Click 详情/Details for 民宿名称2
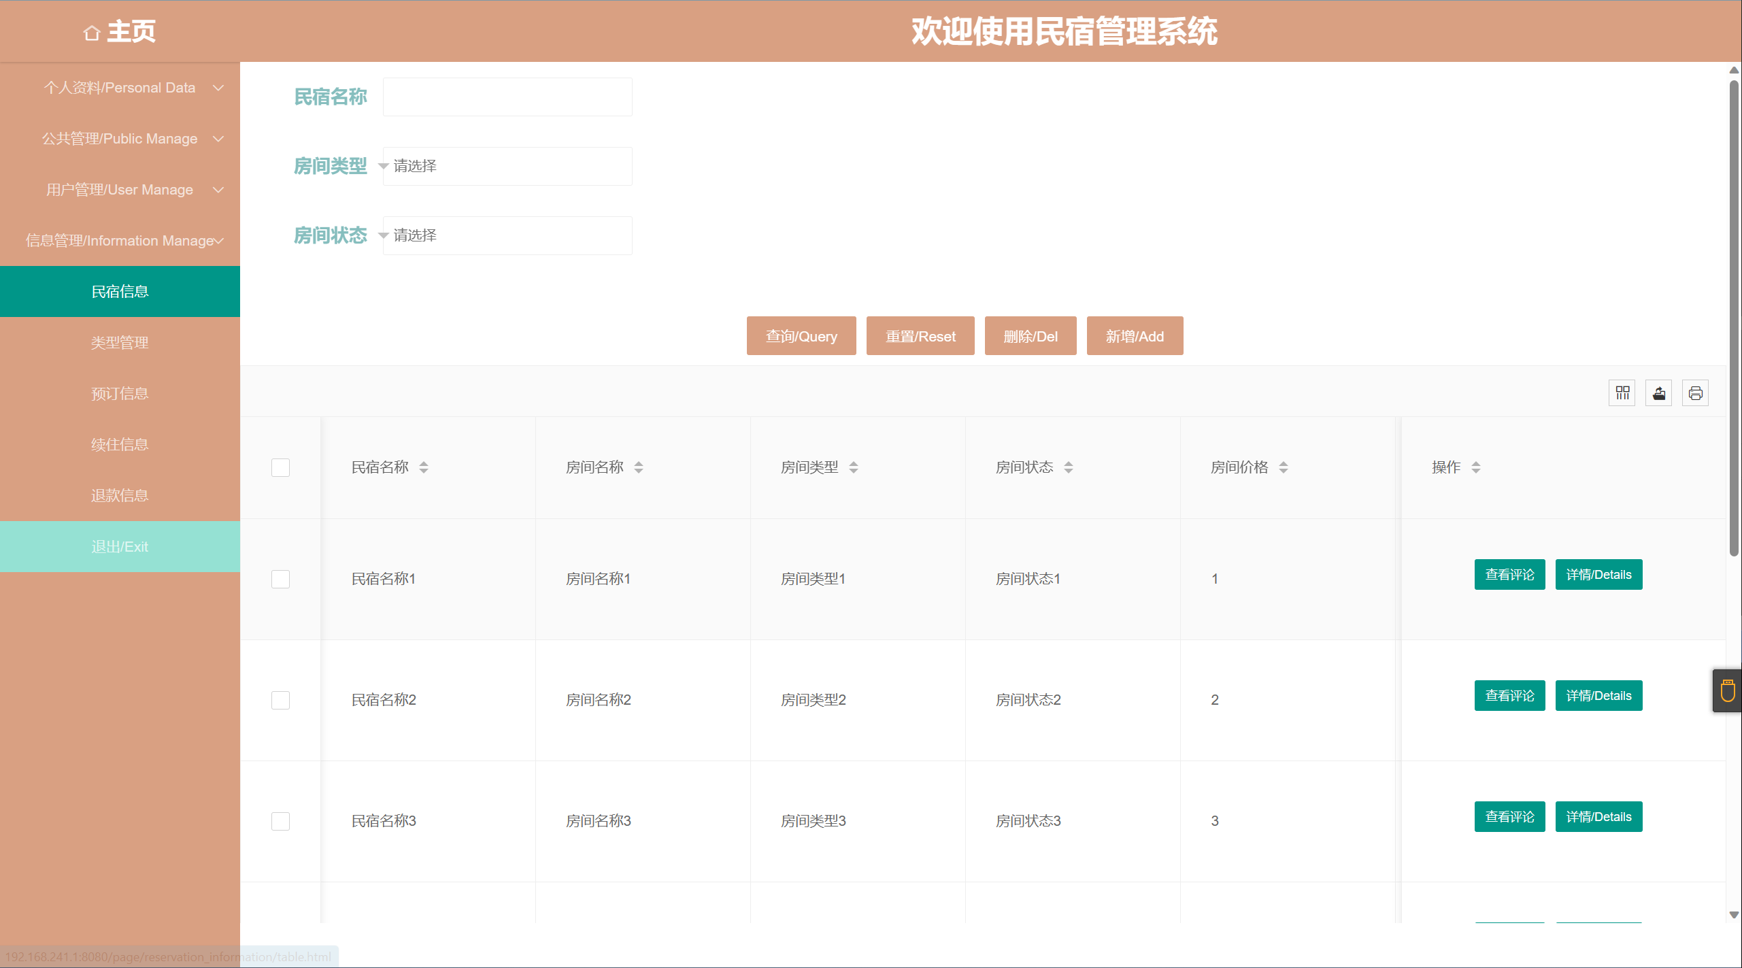 1598,696
